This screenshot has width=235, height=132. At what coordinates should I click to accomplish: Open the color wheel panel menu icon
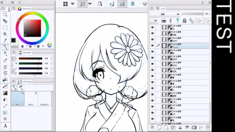tap(13, 8)
